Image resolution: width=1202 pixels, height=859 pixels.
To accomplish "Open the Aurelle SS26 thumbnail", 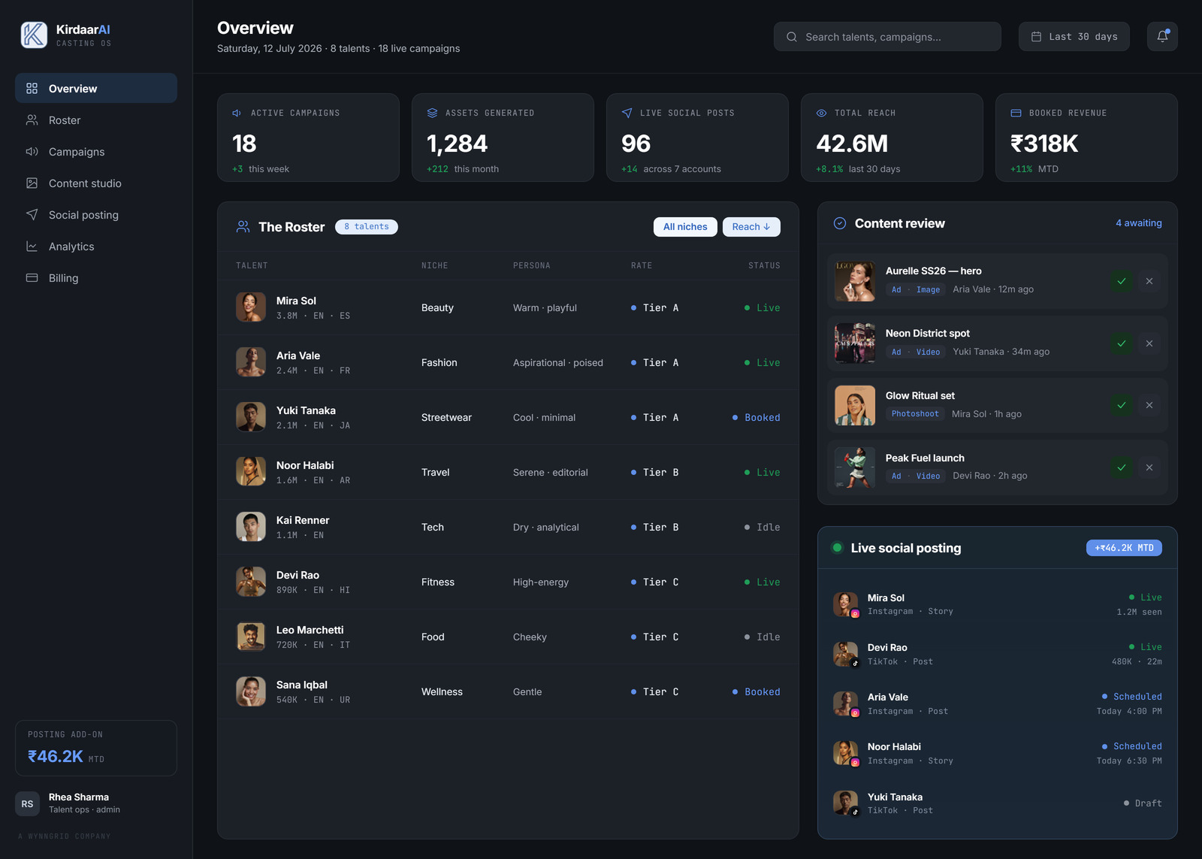I will pos(855,281).
